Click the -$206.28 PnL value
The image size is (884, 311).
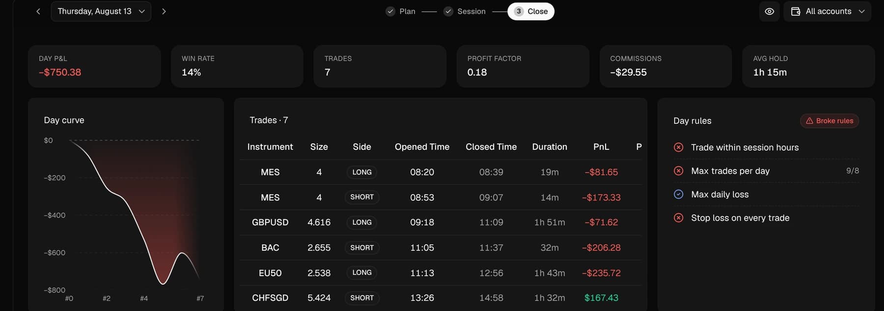pos(601,248)
